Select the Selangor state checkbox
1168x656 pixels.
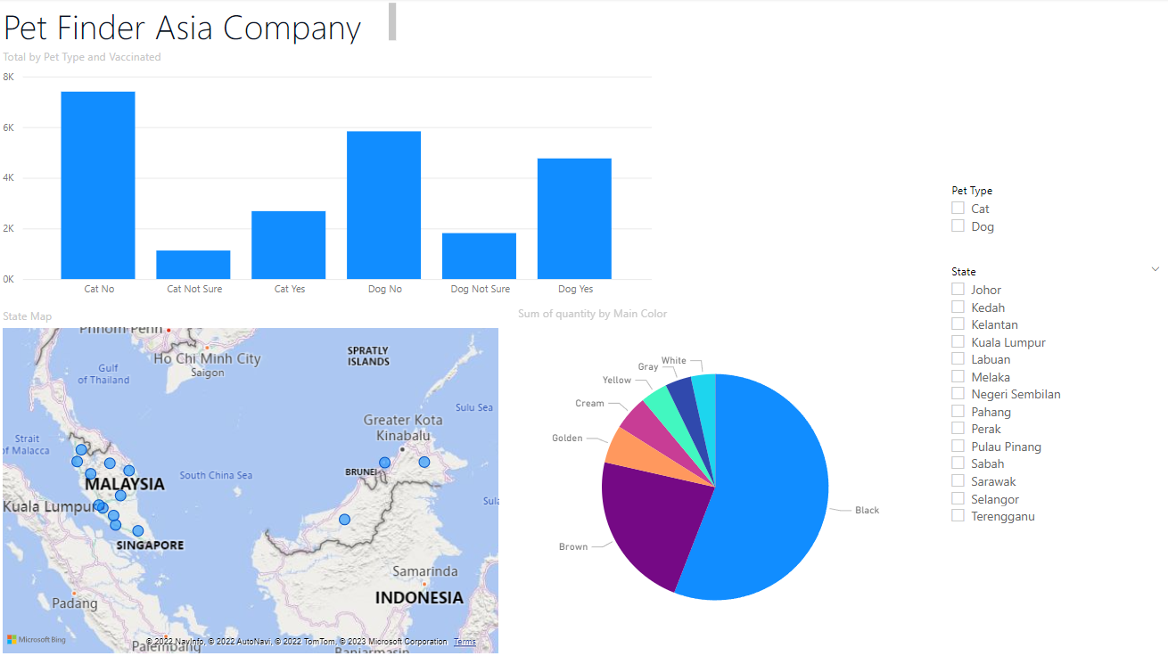pyautogui.click(x=958, y=498)
